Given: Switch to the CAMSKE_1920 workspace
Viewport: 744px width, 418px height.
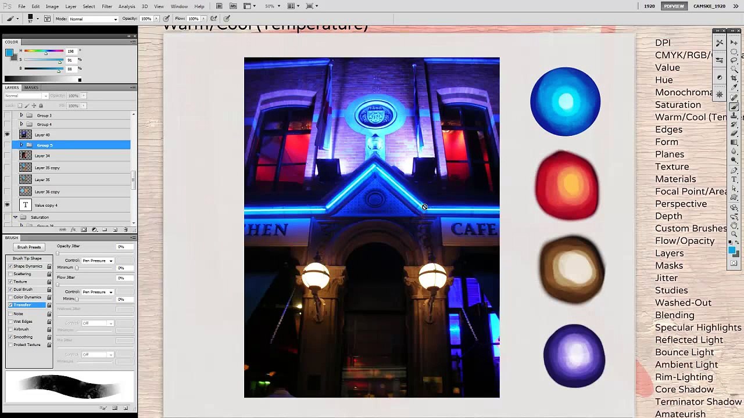Looking at the screenshot, I should click(709, 6).
